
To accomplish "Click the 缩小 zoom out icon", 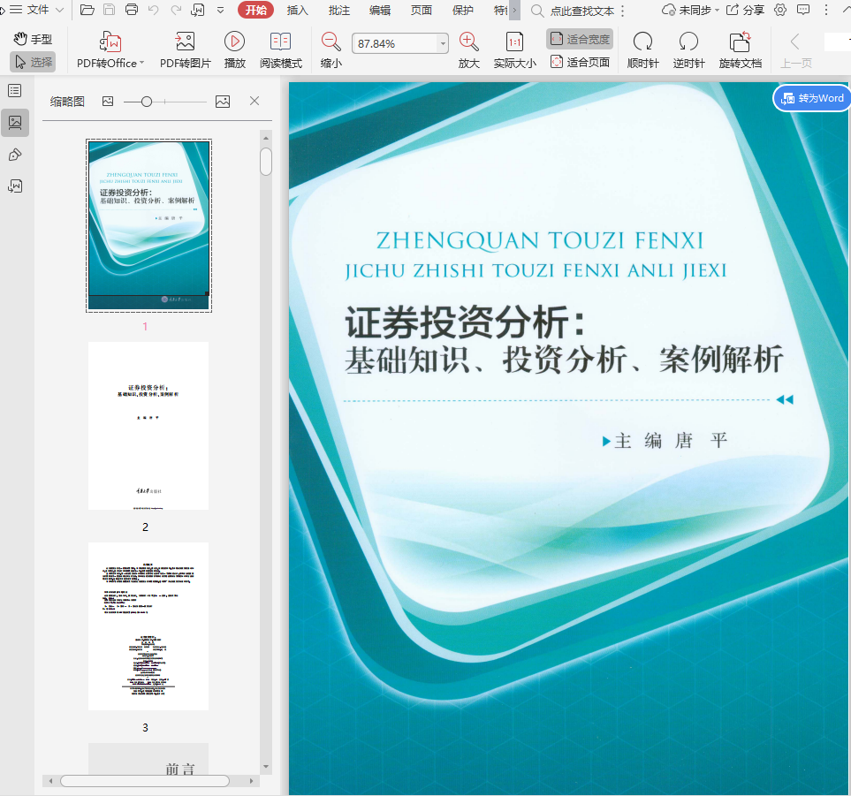I will pyautogui.click(x=331, y=42).
